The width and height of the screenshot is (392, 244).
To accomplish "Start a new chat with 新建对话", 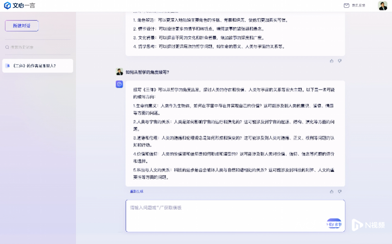I will [22, 25].
